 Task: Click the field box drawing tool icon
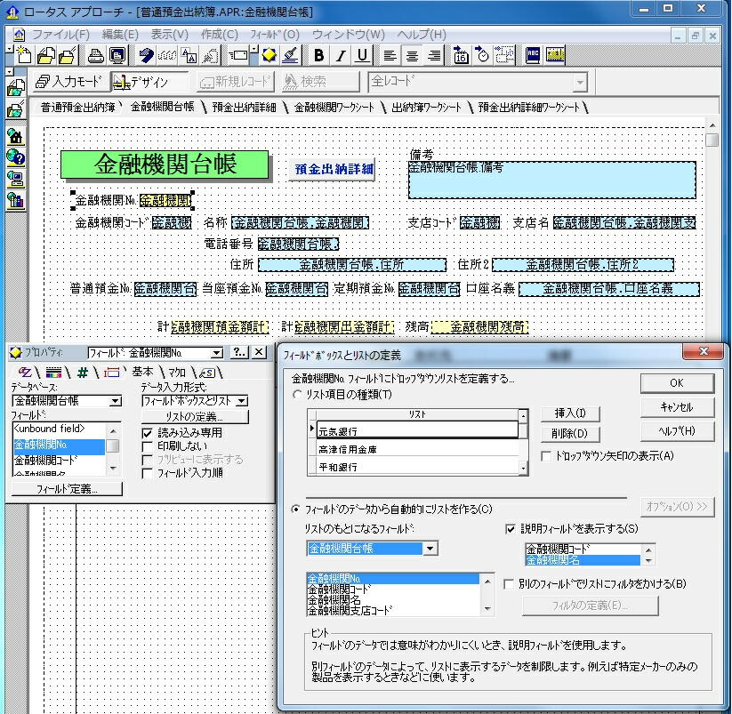[238, 55]
